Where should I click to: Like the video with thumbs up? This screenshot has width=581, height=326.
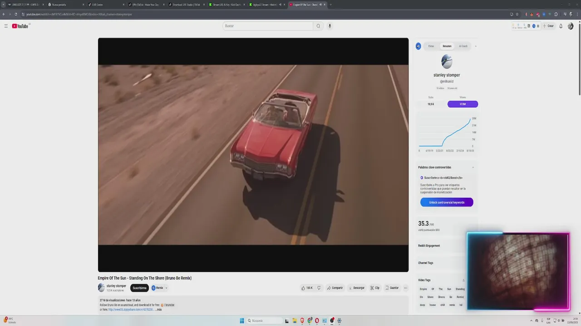coord(307,288)
